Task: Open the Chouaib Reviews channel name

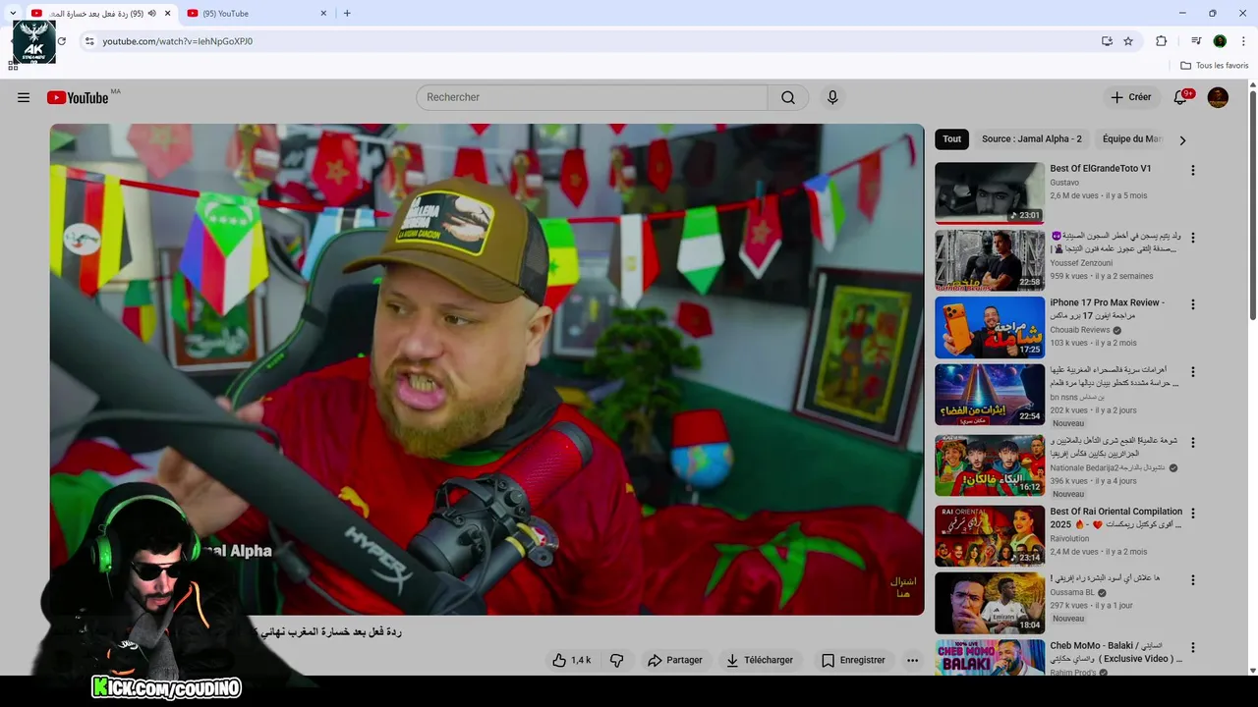Action: pyautogui.click(x=1080, y=330)
